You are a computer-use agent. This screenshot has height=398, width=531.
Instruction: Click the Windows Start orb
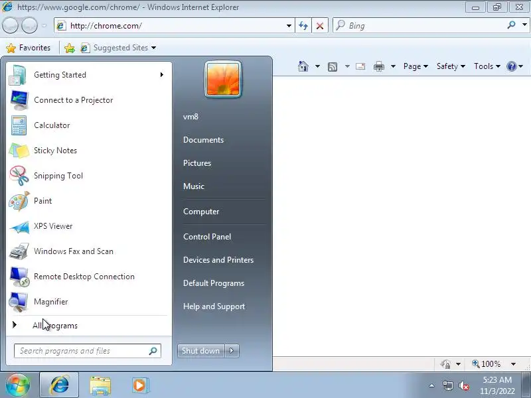click(x=18, y=385)
